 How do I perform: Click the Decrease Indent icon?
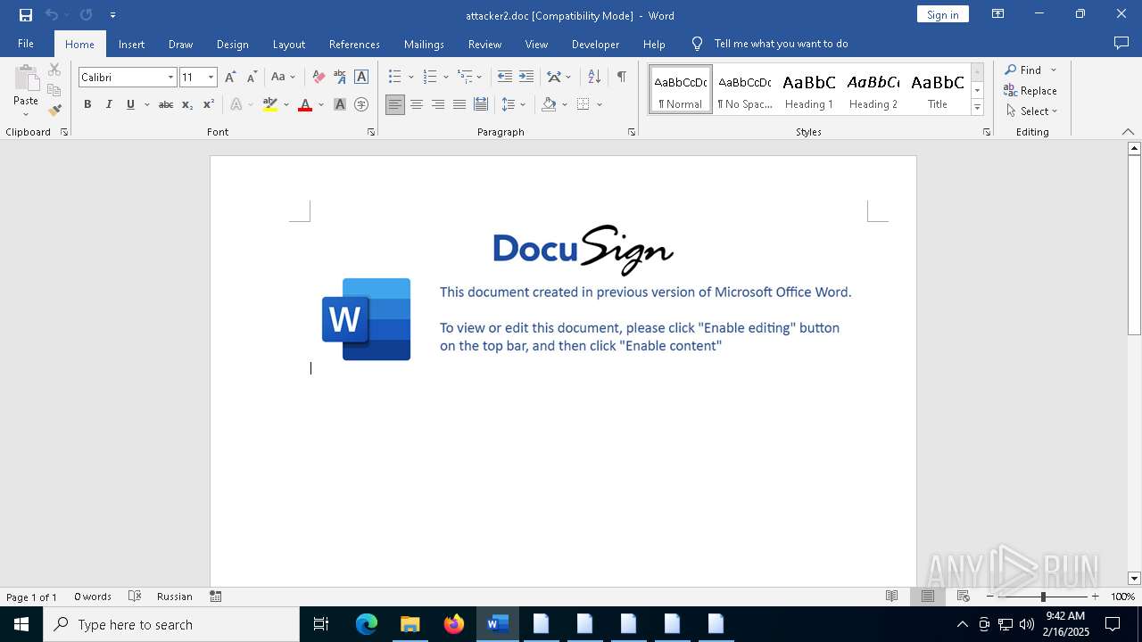505,78
